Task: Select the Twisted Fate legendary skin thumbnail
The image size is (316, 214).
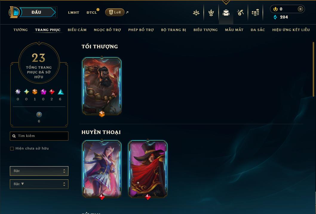Action: click(148, 169)
